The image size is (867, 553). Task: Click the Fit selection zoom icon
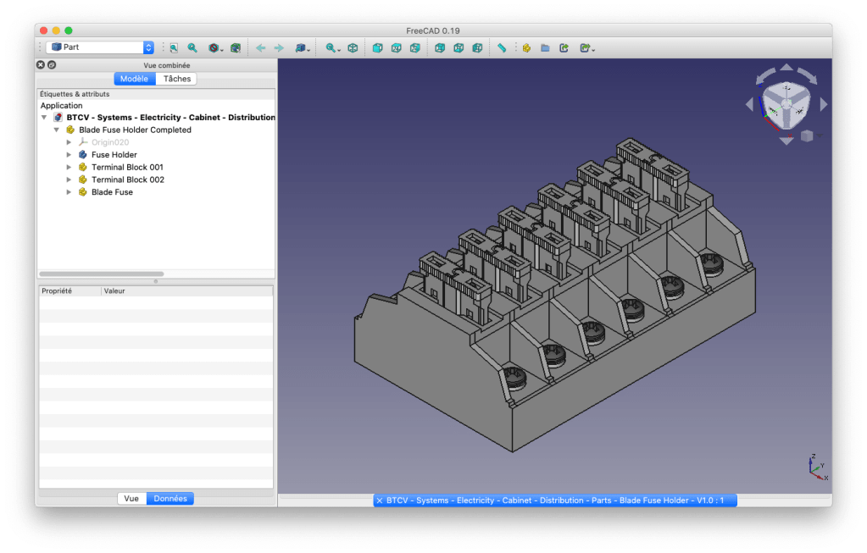point(192,48)
